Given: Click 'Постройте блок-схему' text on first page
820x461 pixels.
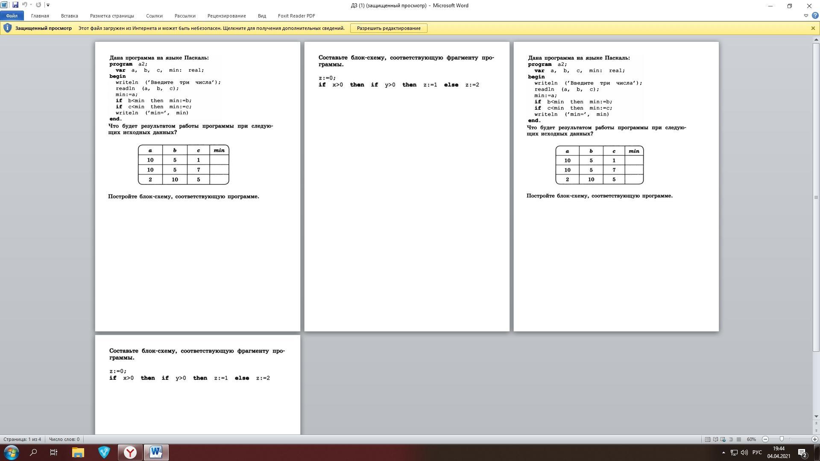Looking at the screenshot, I should coord(184,196).
